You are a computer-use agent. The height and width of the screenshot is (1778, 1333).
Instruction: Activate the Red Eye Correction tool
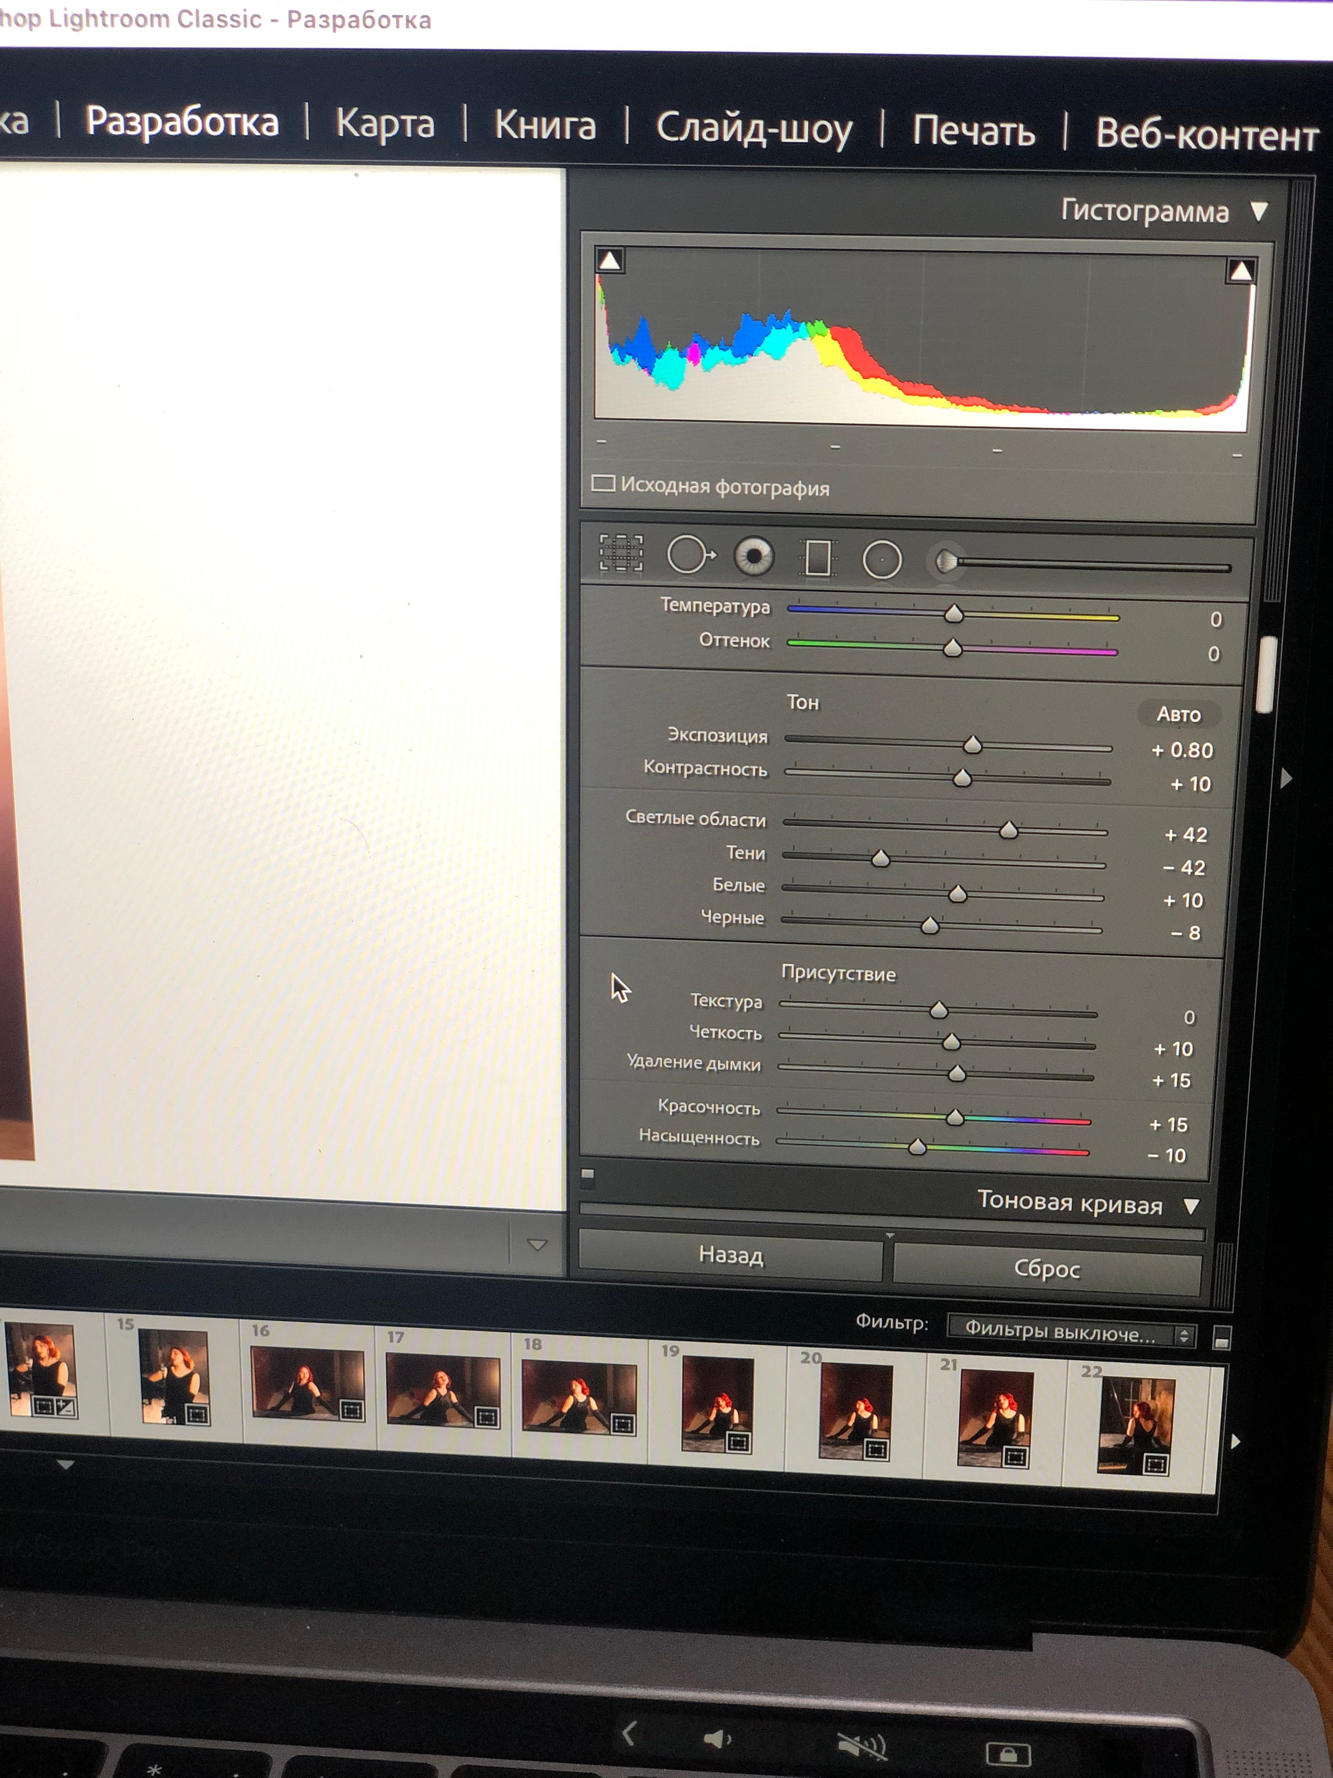point(753,556)
